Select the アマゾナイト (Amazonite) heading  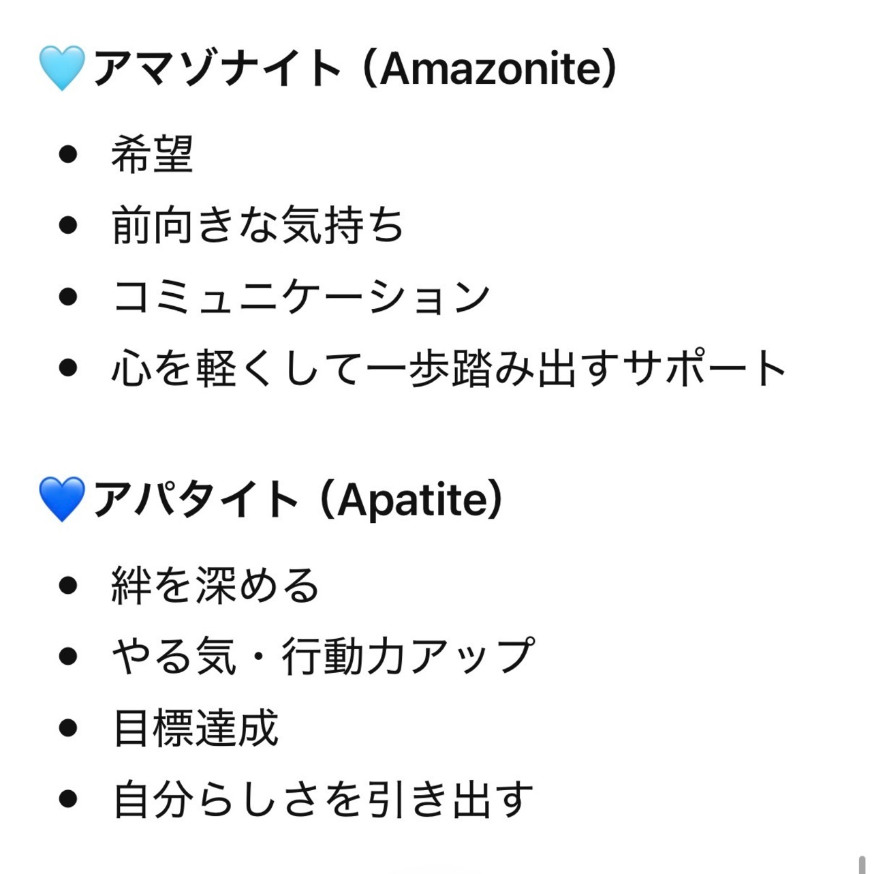click(354, 69)
